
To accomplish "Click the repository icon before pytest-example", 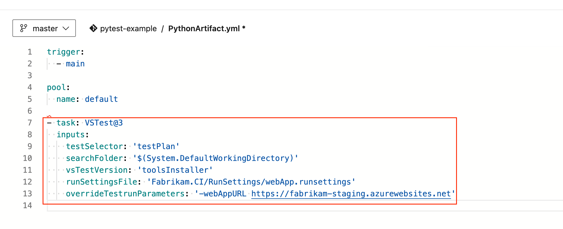I will [93, 28].
